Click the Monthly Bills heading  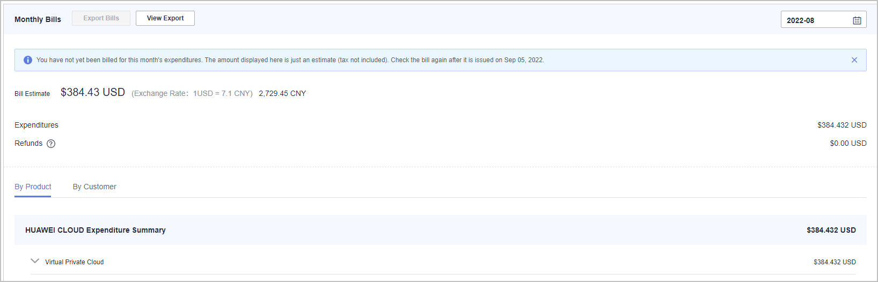(x=38, y=19)
